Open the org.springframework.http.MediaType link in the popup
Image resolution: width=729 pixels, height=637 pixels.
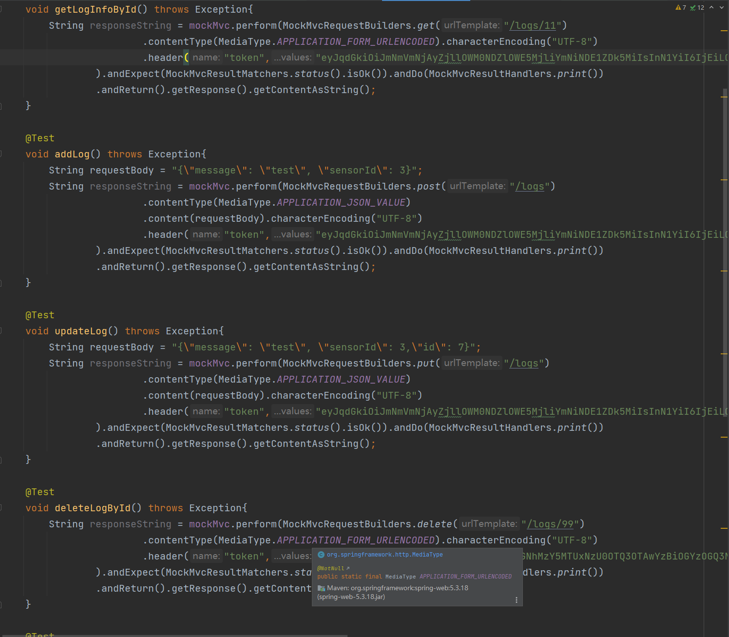point(384,555)
